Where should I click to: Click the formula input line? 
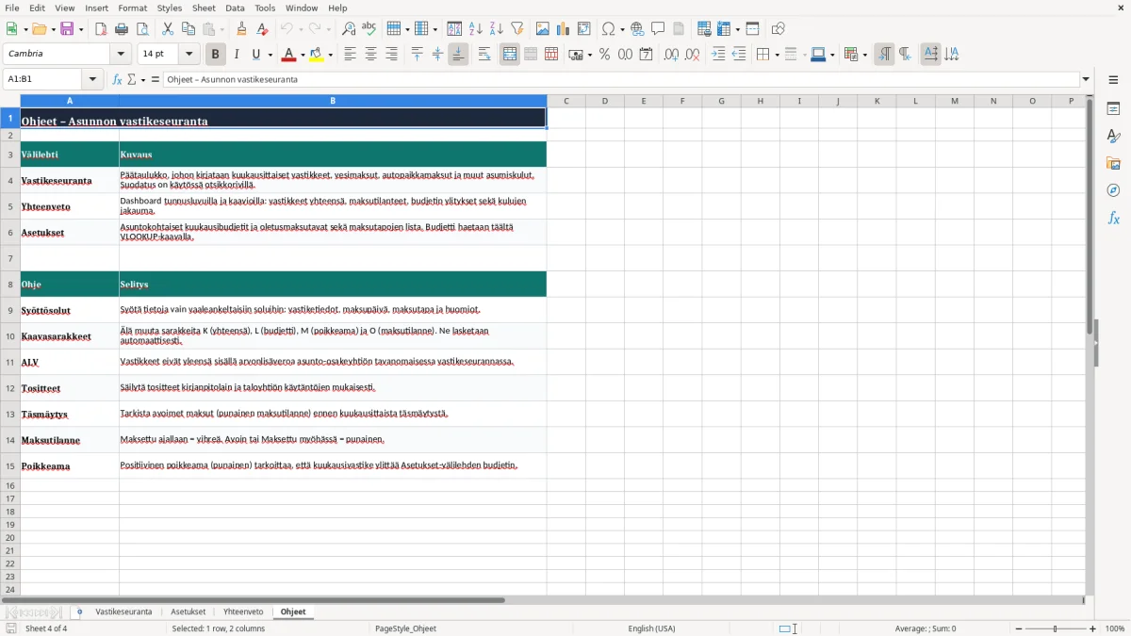(621, 80)
